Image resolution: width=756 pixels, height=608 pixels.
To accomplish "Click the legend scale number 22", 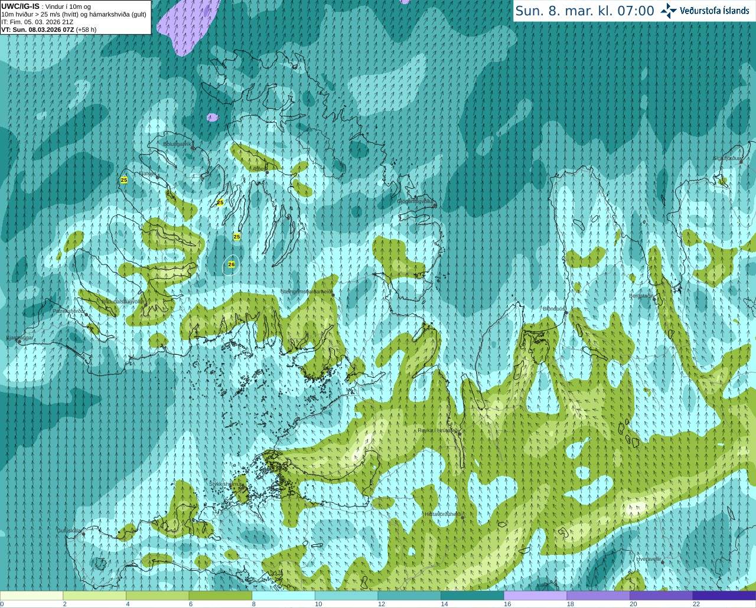I will click(696, 604).
